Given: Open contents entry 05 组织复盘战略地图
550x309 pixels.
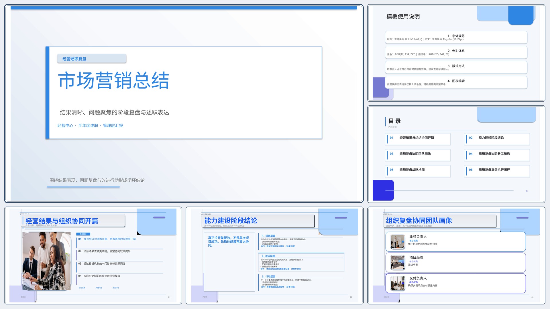Looking at the screenshot, I should click(x=418, y=171).
